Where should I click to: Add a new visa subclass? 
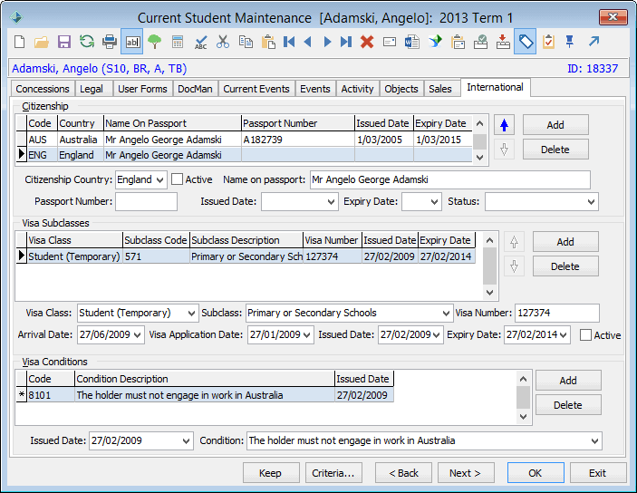565,242
